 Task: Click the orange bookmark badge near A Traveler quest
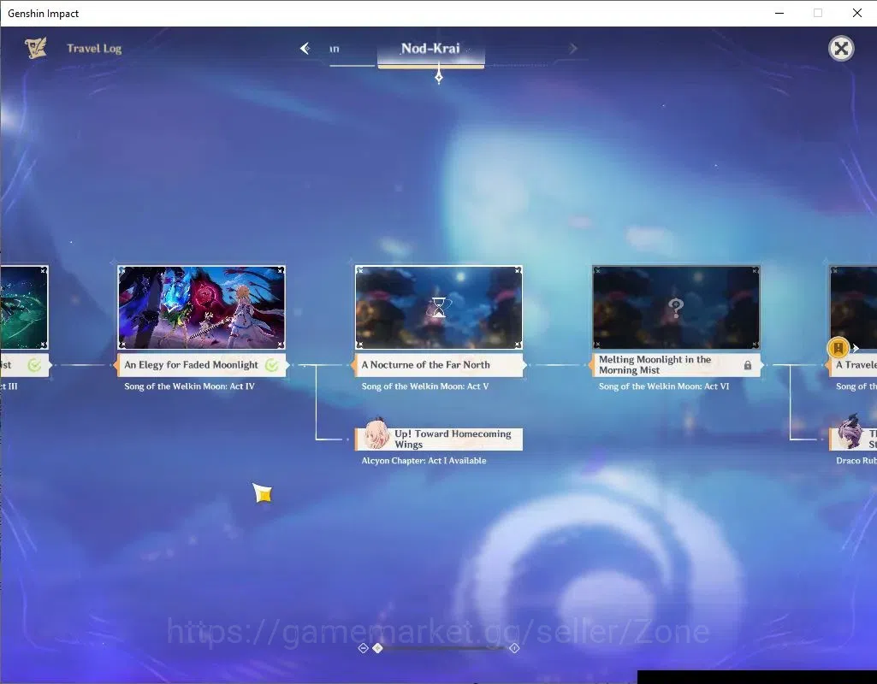[838, 348]
